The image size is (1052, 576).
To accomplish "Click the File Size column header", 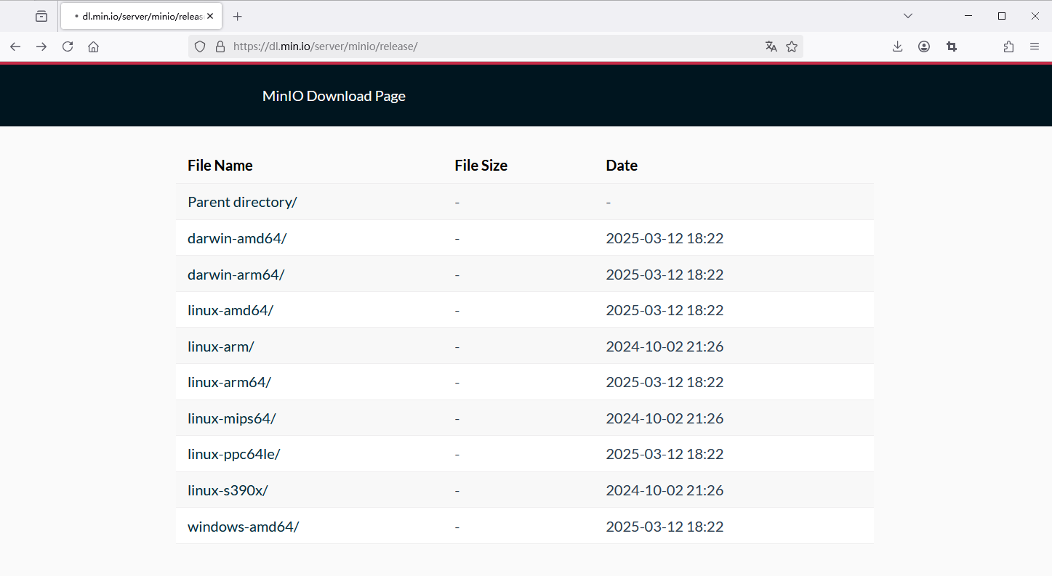I will [x=481, y=166].
